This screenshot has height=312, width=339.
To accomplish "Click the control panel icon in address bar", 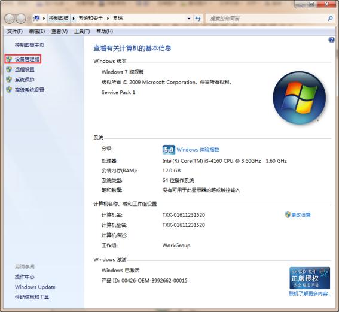I will click(x=37, y=18).
